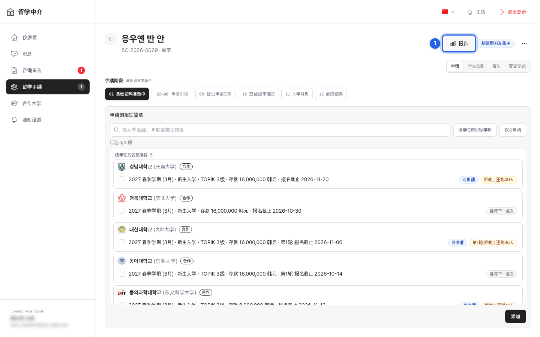This screenshot has height=337, width=540.
Task: Open the 基础资料准备中 status dropdown
Action: tap(496, 43)
